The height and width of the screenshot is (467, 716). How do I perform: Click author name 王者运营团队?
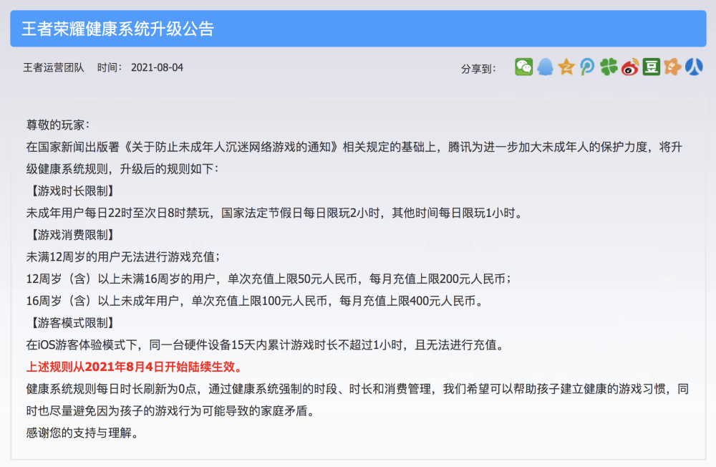coord(54,67)
